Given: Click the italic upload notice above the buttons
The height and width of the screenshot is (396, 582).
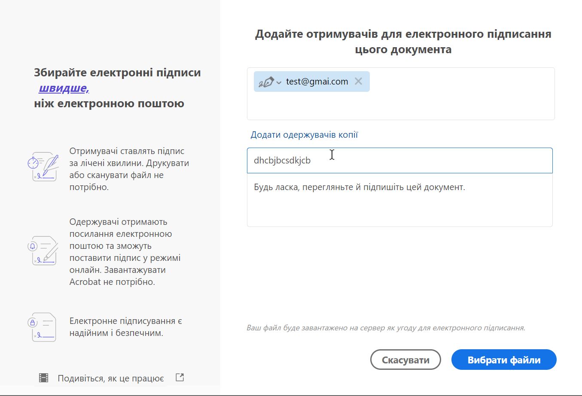Looking at the screenshot, I should coord(386,327).
